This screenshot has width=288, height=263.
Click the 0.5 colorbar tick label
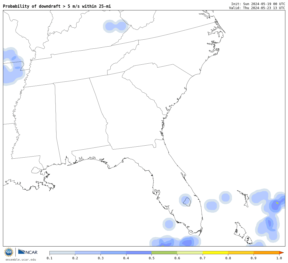pos(151,258)
